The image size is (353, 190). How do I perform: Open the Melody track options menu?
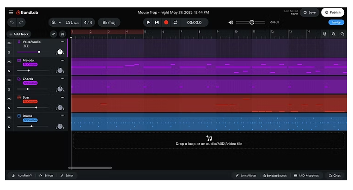tap(62, 60)
